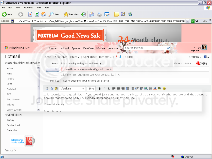Open text highlight color picker

coord(160,89)
